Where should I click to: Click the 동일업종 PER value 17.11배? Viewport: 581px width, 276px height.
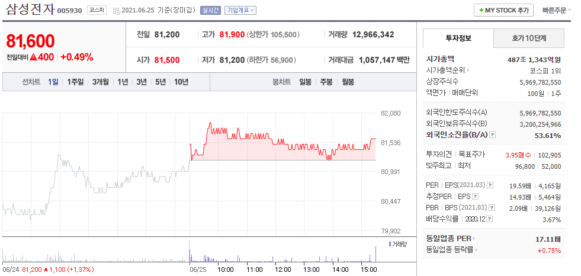(548, 239)
